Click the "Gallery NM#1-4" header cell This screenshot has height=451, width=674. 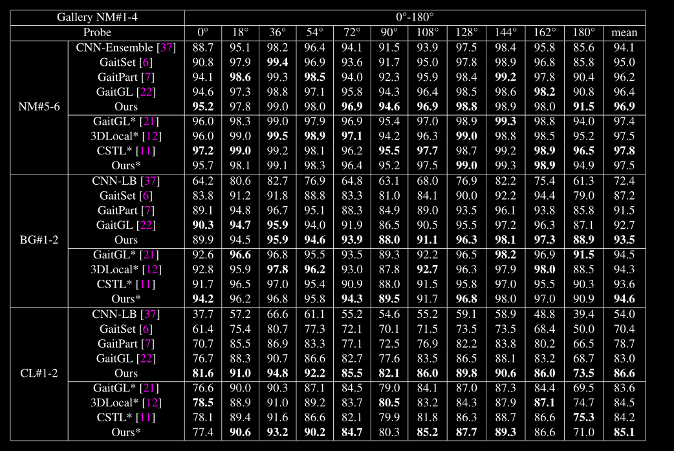tap(97, 17)
